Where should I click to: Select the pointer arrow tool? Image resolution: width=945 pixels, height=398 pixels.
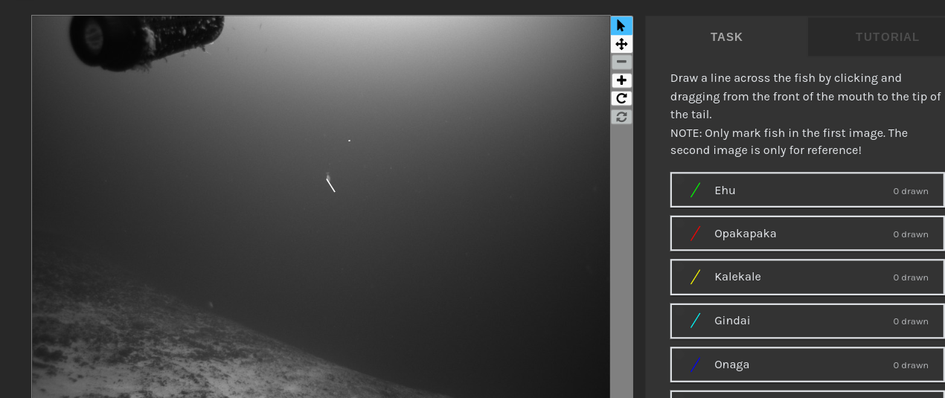click(x=621, y=25)
